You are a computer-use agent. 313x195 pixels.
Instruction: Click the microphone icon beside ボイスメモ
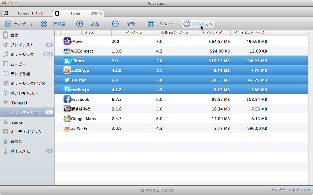pyautogui.click(x=5, y=151)
